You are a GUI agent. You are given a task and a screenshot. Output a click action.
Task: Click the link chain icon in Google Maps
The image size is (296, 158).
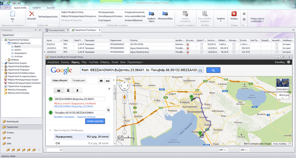coord(107,81)
